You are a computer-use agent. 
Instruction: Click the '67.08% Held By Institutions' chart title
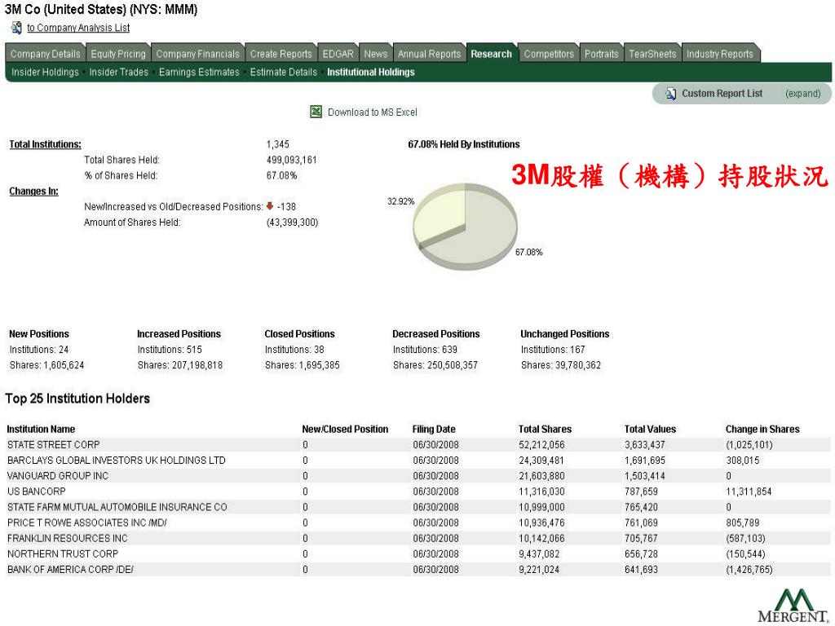click(x=464, y=144)
